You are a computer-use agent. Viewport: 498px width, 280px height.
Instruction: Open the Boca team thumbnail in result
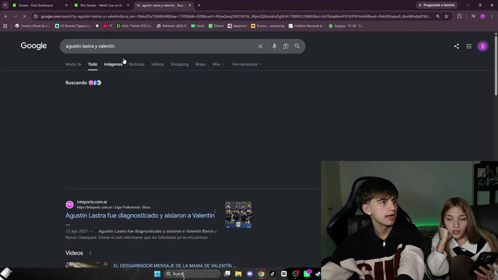(238, 215)
